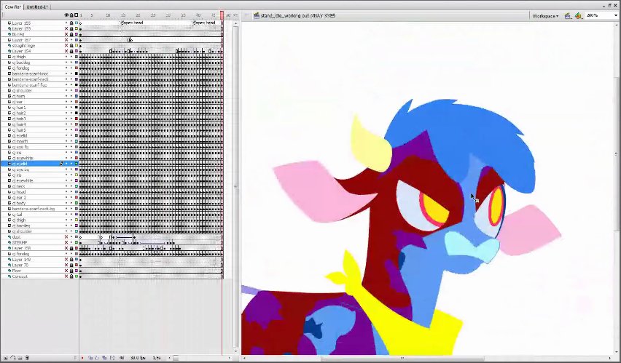This screenshot has height=363, width=621.
Task: Click the layer icon of Layer 155
Action: pyautogui.click(x=9, y=23)
